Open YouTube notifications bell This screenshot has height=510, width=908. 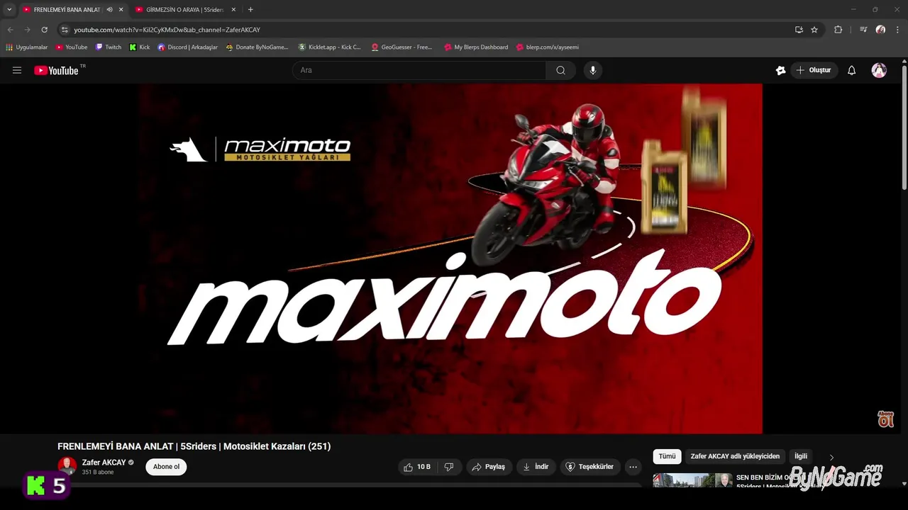click(x=852, y=70)
